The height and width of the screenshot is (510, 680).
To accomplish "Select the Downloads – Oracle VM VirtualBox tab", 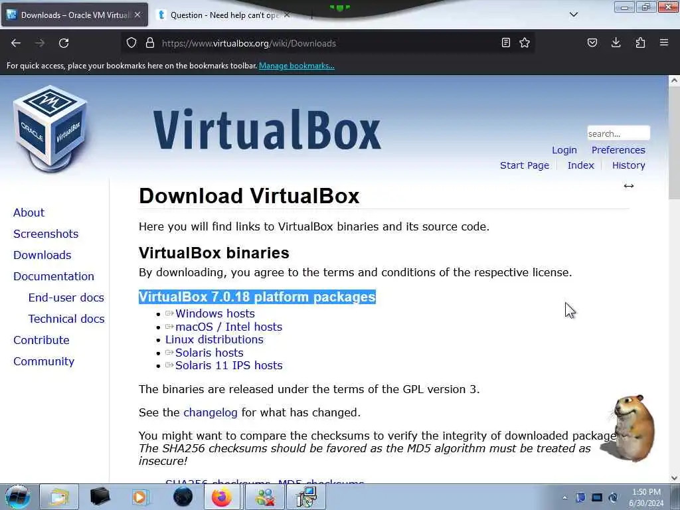I will click(74, 15).
